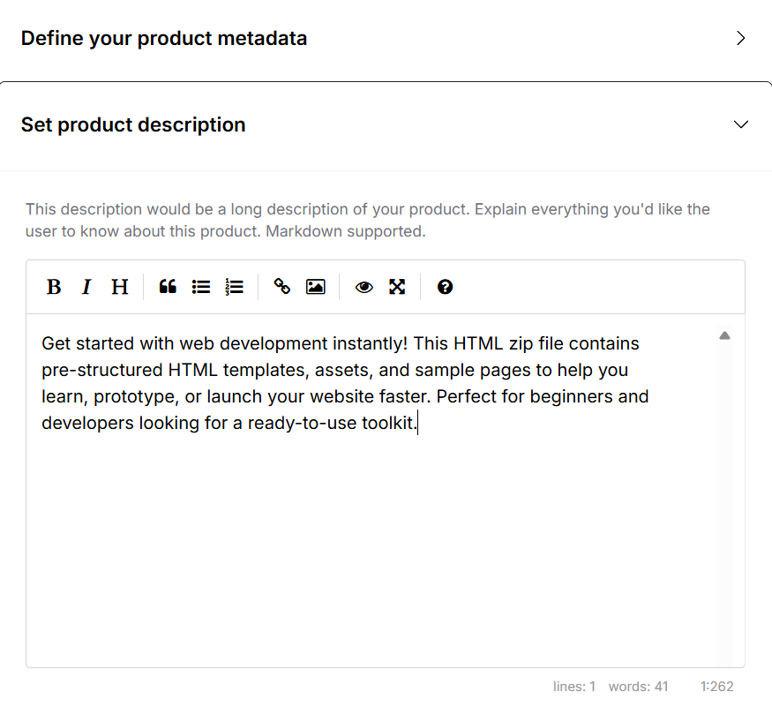Insert a heading using the H icon
Viewport: 772px width, 722px height.
coord(119,287)
